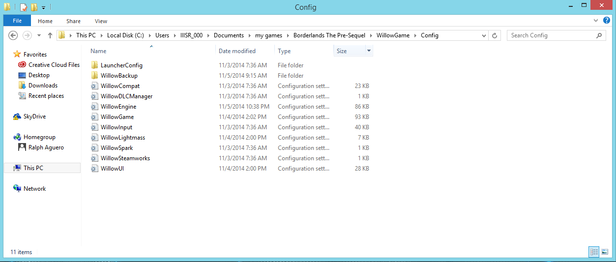The image size is (616, 262).
Task: Switch to Details view icon
Action: tap(594, 252)
